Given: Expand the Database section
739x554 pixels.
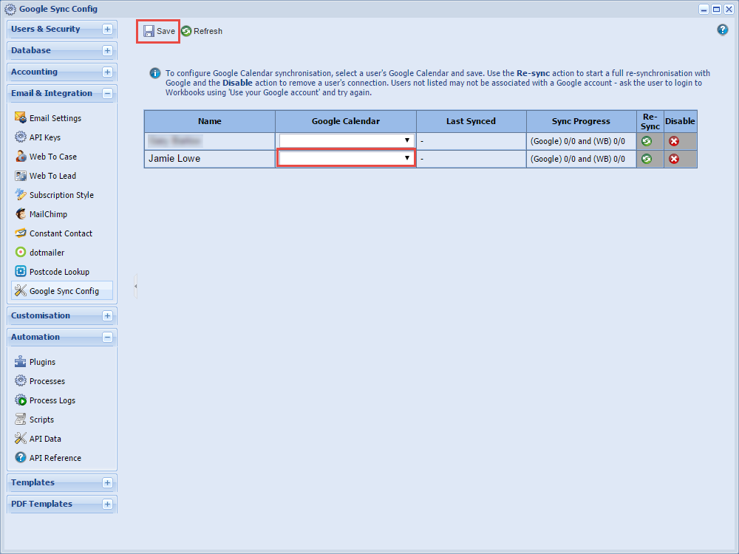Looking at the screenshot, I should point(107,50).
